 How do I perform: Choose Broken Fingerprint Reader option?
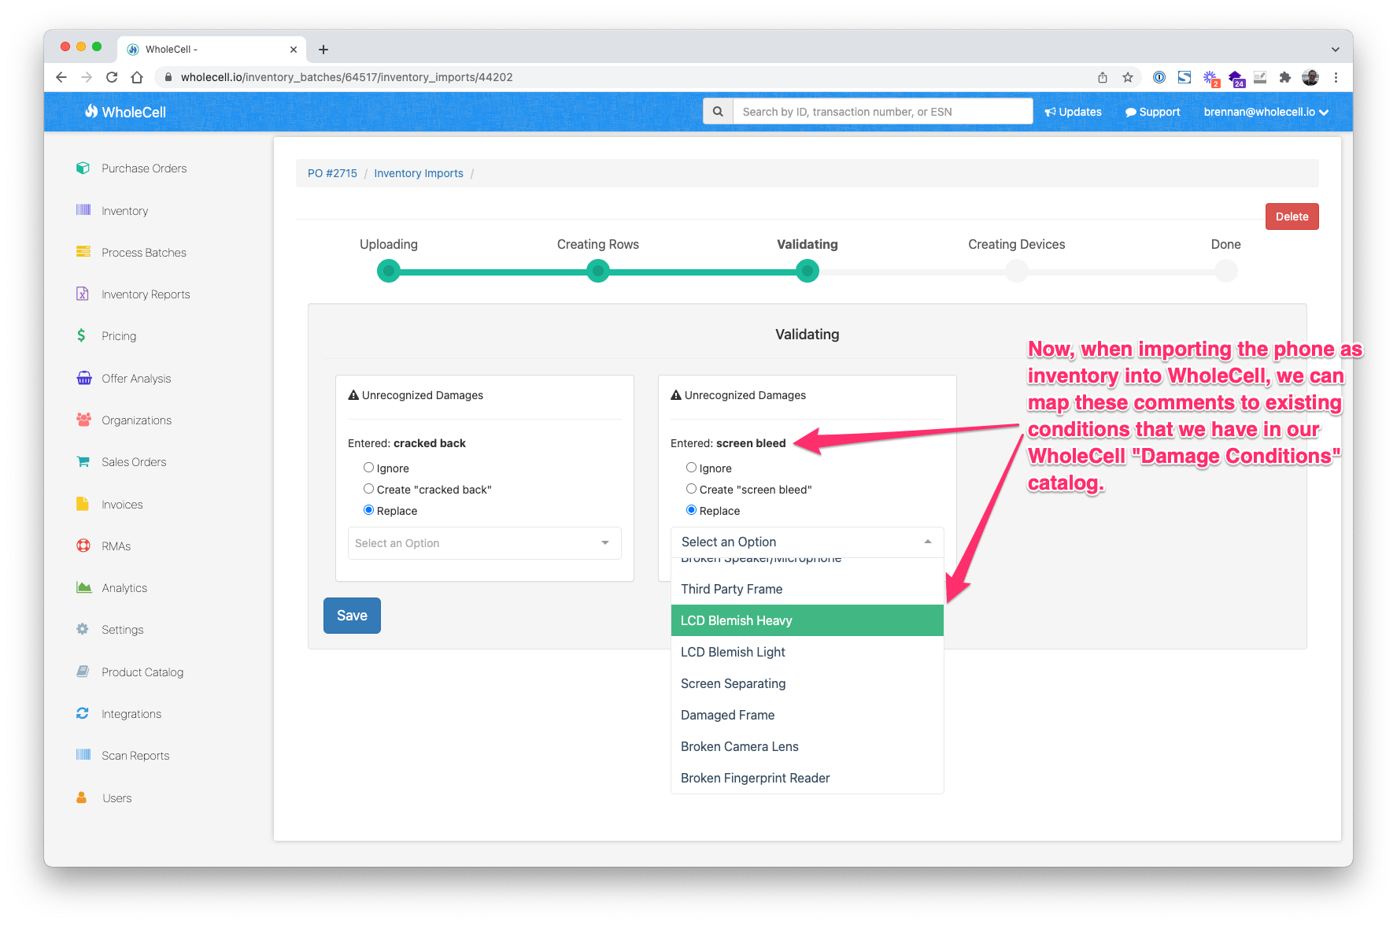point(807,778)
